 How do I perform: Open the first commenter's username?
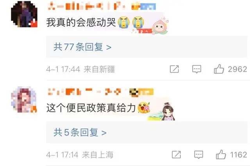pos(87,6)
